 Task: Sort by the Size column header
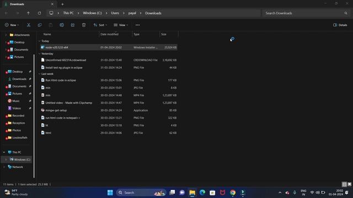point(169,34)
